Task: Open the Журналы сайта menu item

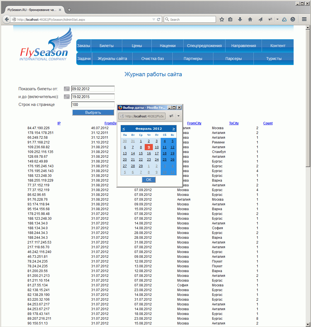Action: pyautogui.click(x=112, y=59)
